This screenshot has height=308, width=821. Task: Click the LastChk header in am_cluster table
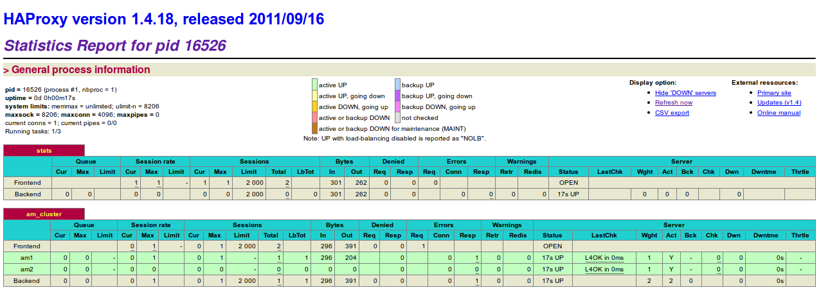[604, 235]
